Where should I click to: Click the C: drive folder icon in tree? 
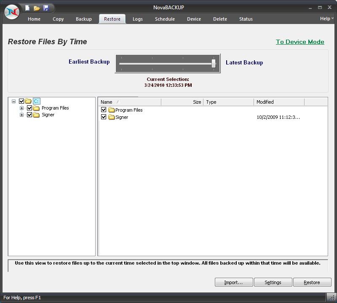(28, 101)
